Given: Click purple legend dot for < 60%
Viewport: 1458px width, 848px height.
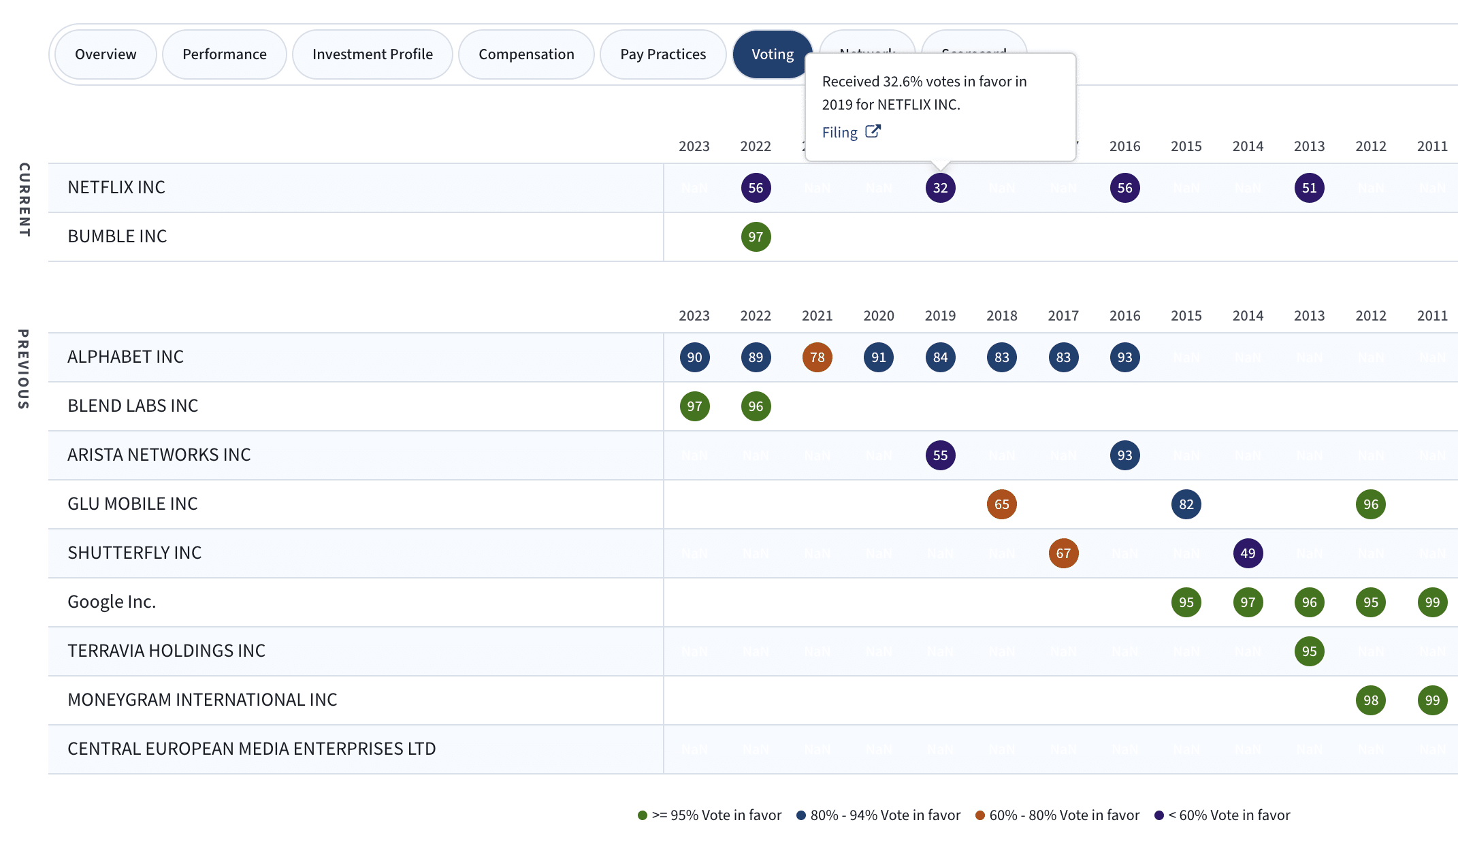Looking at the screenshot, I should point(1159,815).
